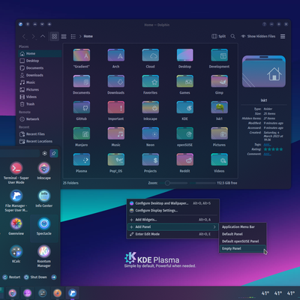
Task: Select the openSUSE folder icon
Action: click(184, 133)
